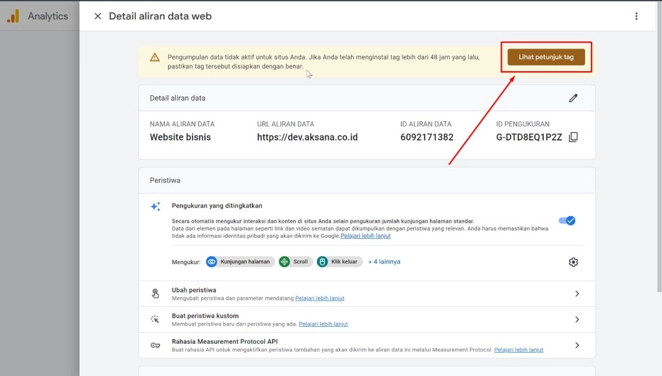Image resolution: width=662 pixels, height=376 pixels.
Task: Open Pelajari lebih lanjut in Ubah peristiwa
Action: (x=319, y=298)
